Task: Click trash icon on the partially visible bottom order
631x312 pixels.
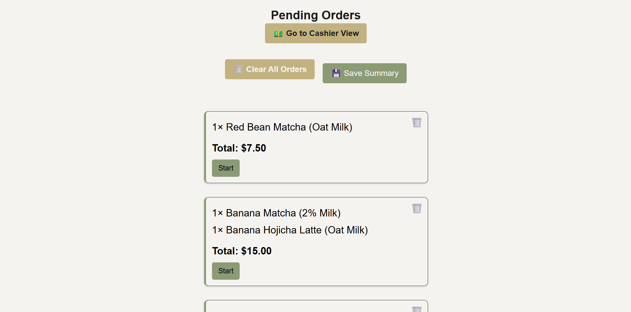Action: click(417, 309)
